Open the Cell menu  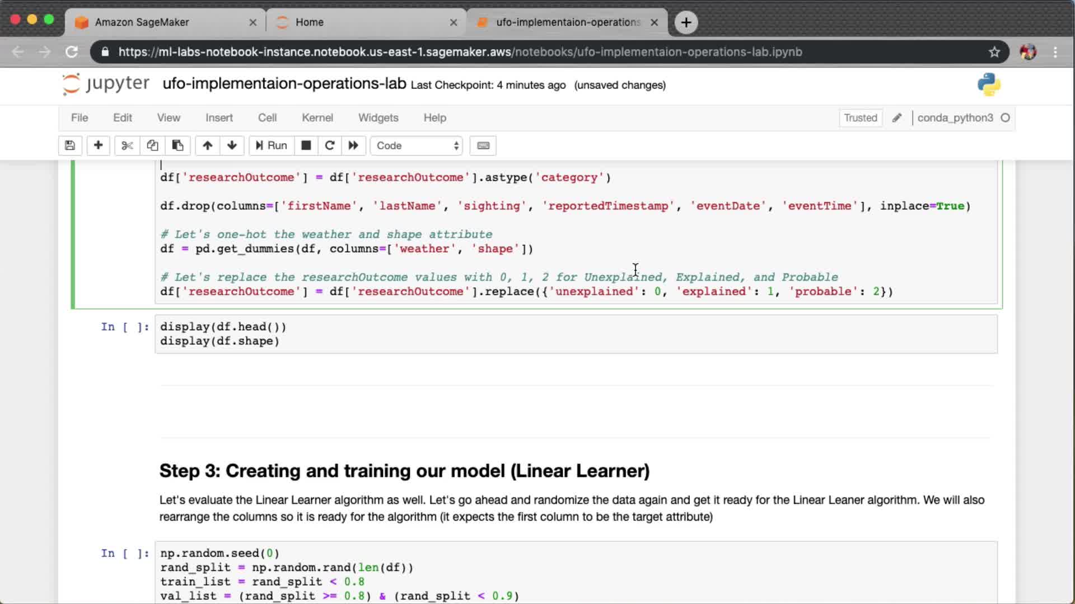(x=267, y=117)
